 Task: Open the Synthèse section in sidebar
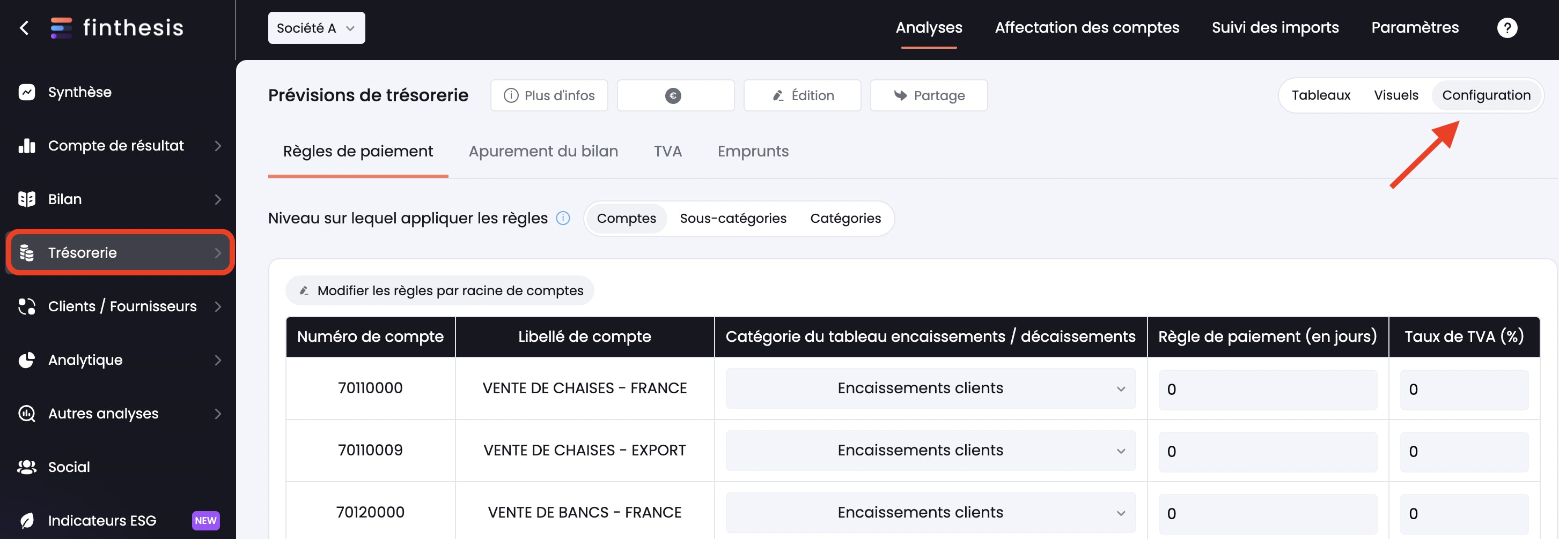pos(27,92)
